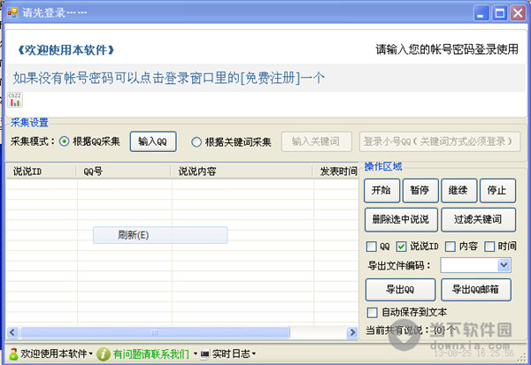Click the user icon in the status bar
Image resolution: width=531 pixels, height=365 pixels.
(13, 354)
